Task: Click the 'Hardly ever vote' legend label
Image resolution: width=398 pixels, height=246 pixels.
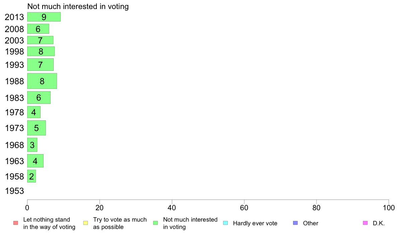Action: (255, 223)
